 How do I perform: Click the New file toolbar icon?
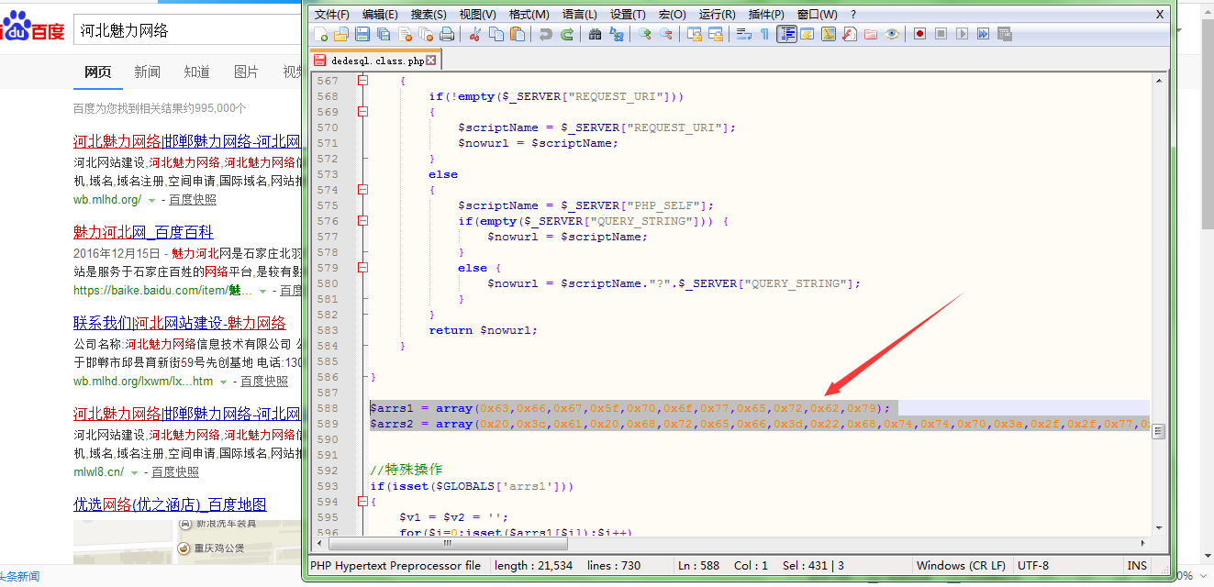point(321,35)
